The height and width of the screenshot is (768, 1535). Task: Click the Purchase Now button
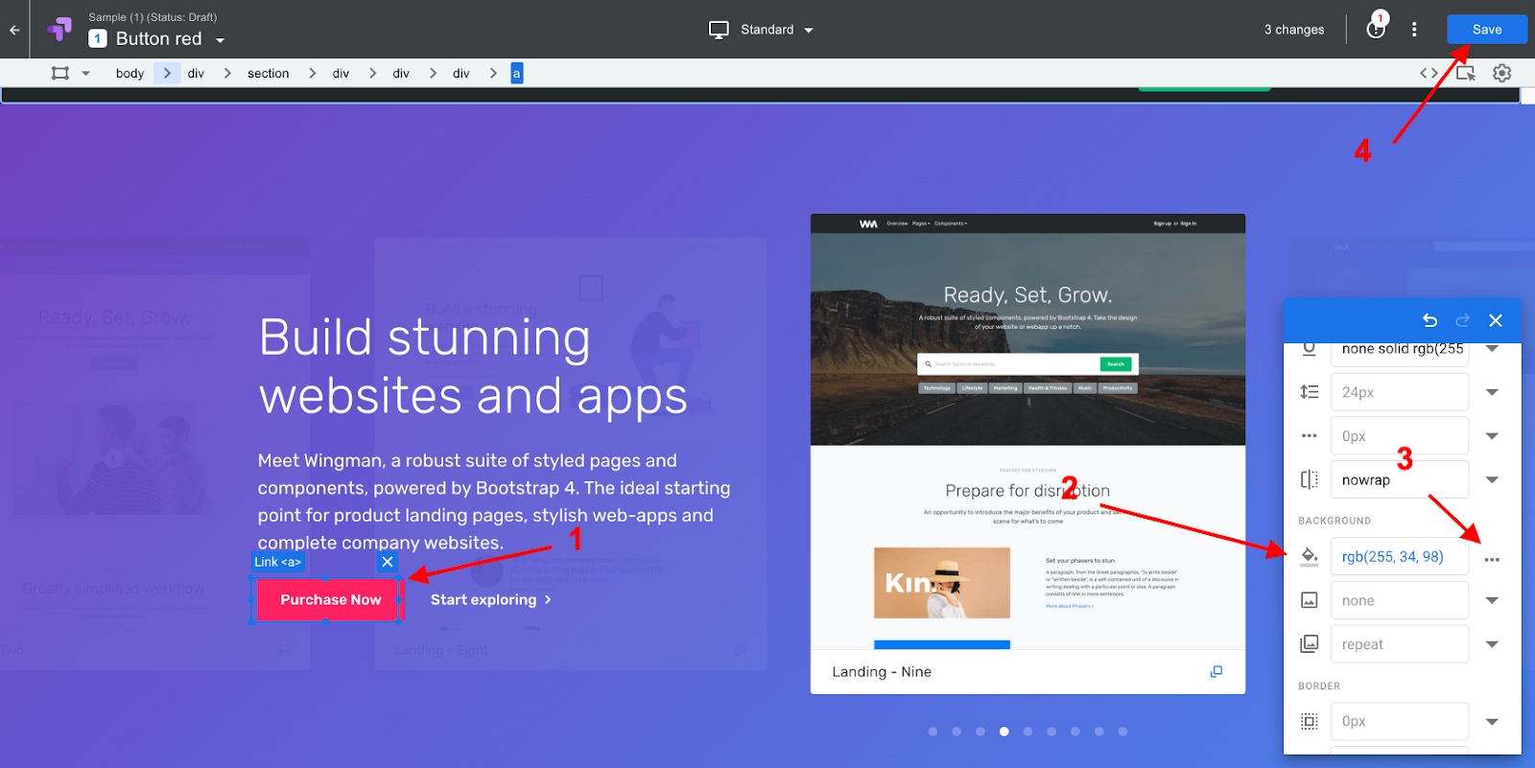tap(330, 600)
